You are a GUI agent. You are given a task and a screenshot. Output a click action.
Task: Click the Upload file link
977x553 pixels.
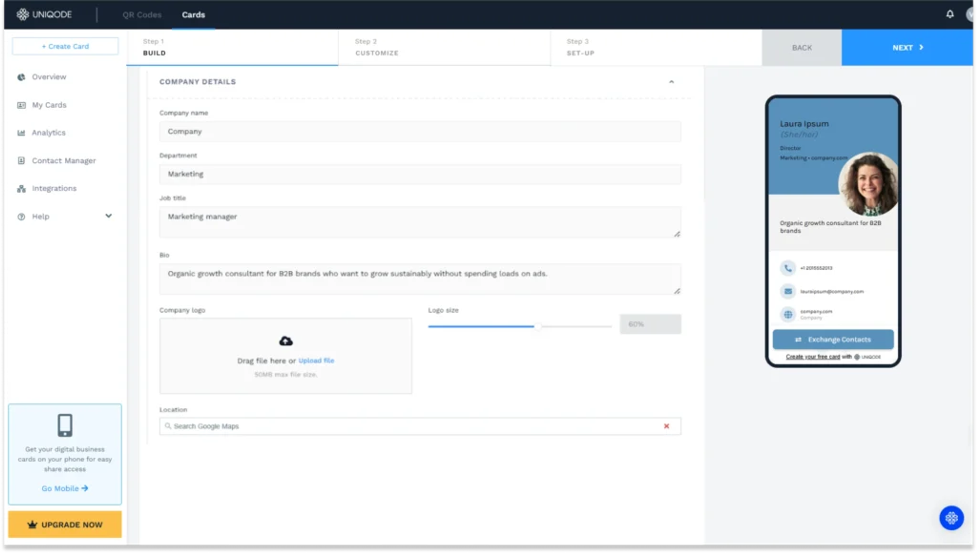316,361
